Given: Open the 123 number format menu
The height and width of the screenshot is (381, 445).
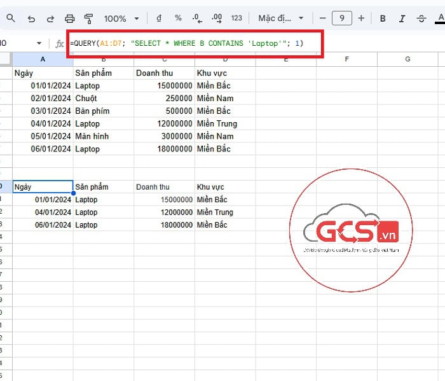Looking at the screenshot, I should click(236, 18).
